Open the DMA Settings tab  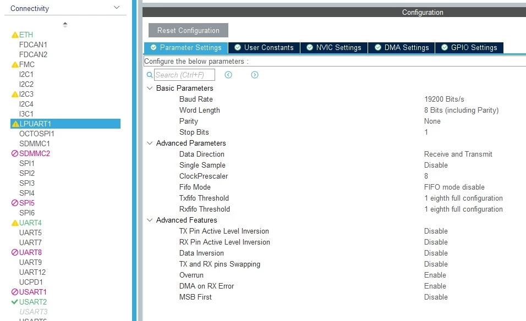pos(402,48)
